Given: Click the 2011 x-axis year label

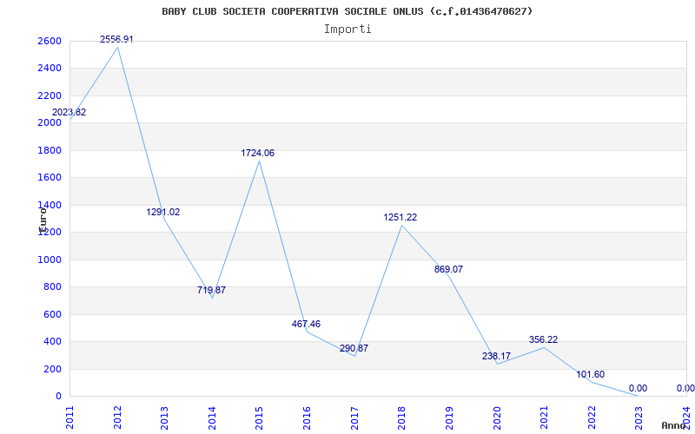Looking at the screenshot, I should (70, 418).
